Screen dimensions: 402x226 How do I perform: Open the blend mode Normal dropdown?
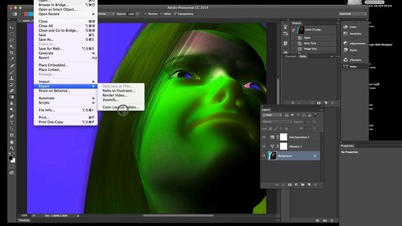(x=277, y=122)
